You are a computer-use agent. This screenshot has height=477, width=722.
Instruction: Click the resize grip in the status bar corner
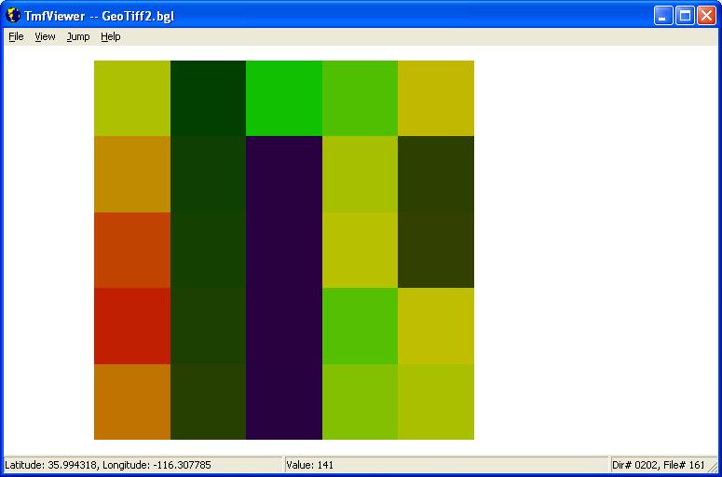[713, 467]
